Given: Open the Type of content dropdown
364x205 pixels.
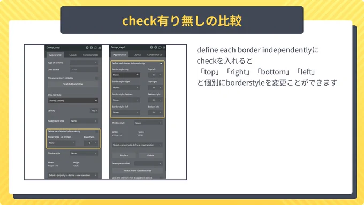Looking at the screenshot, I should tap(84, 63).
